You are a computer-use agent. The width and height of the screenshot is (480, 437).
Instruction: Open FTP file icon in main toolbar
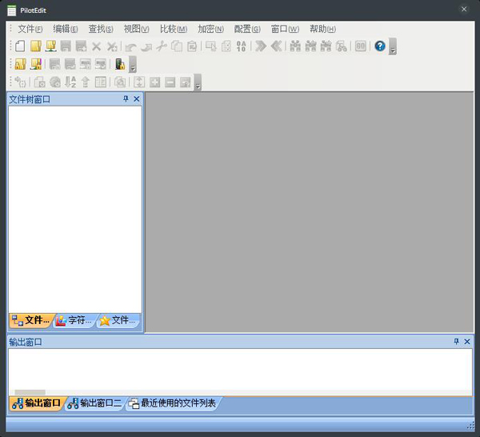pos(51,46)
